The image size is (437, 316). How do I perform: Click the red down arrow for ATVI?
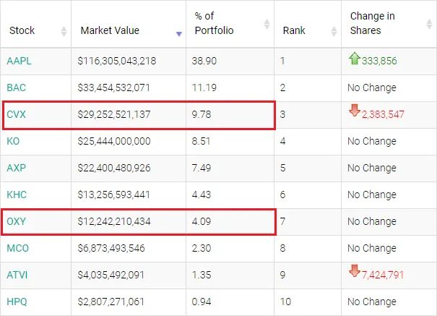coord(354,273)
